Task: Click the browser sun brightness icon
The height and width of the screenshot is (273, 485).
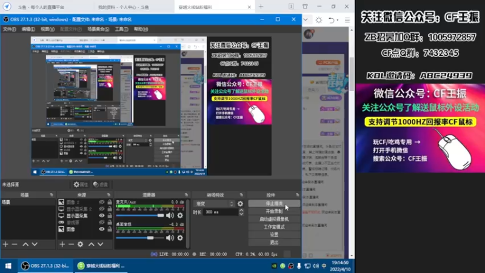Action: tap(319, 20)
